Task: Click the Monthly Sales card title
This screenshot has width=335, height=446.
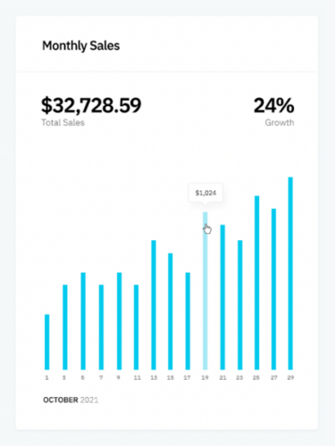Action: coord(81,45)
